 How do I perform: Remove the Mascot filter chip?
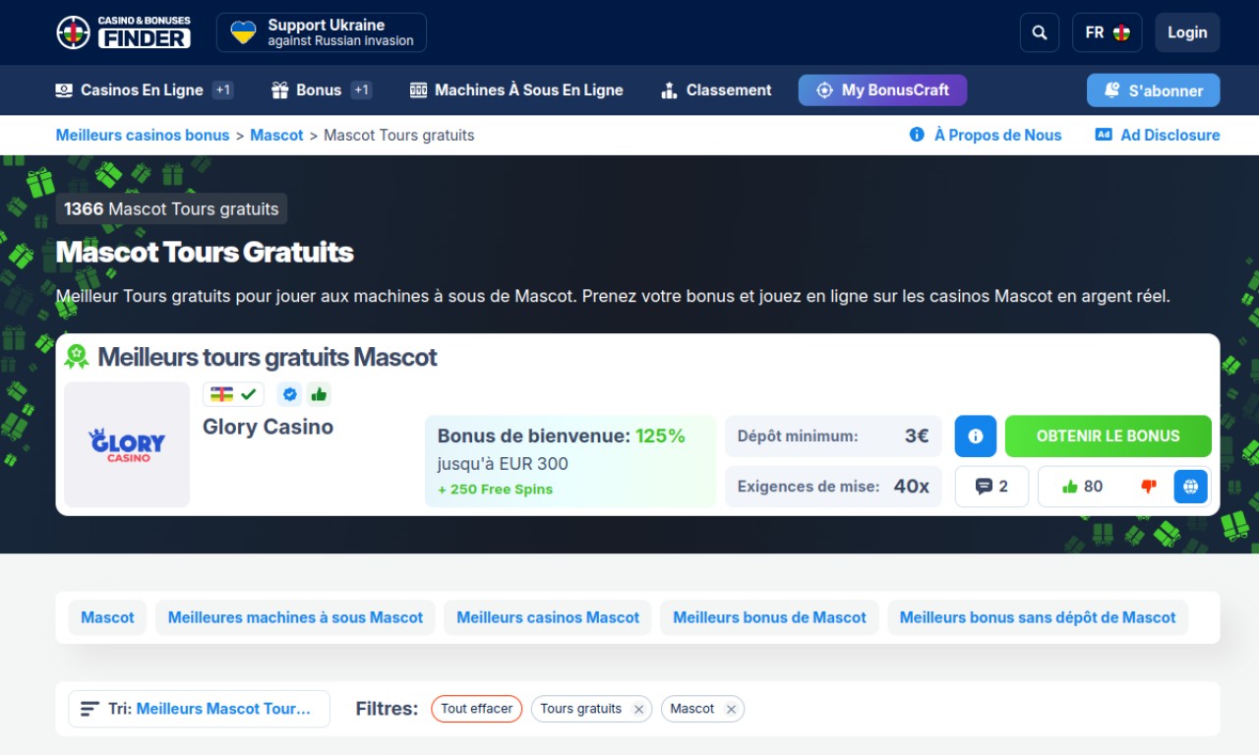coord(731,709)
